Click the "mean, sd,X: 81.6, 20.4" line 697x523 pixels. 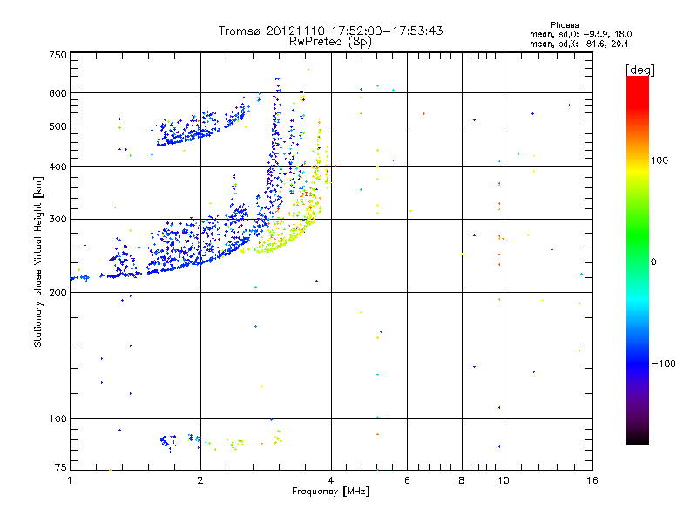point(579,44)
